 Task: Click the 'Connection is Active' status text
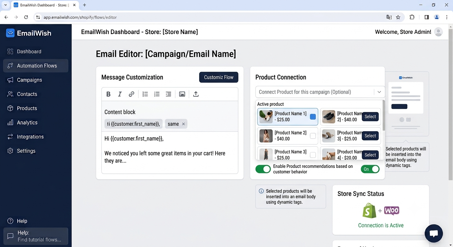(381, 225)
